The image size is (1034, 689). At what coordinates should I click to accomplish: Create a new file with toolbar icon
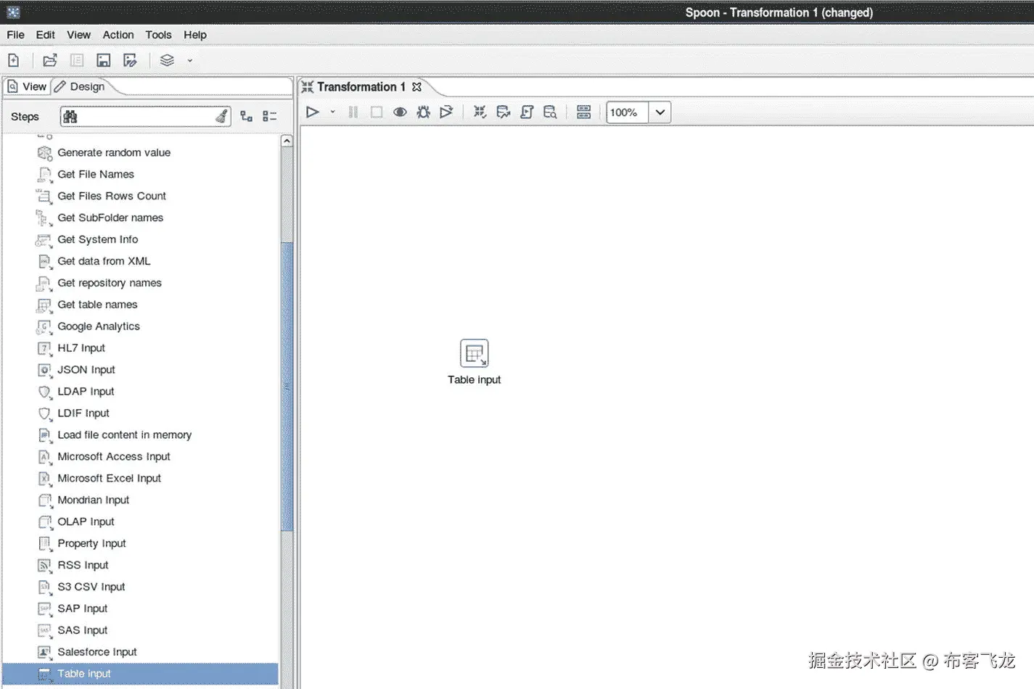point(14,61)
